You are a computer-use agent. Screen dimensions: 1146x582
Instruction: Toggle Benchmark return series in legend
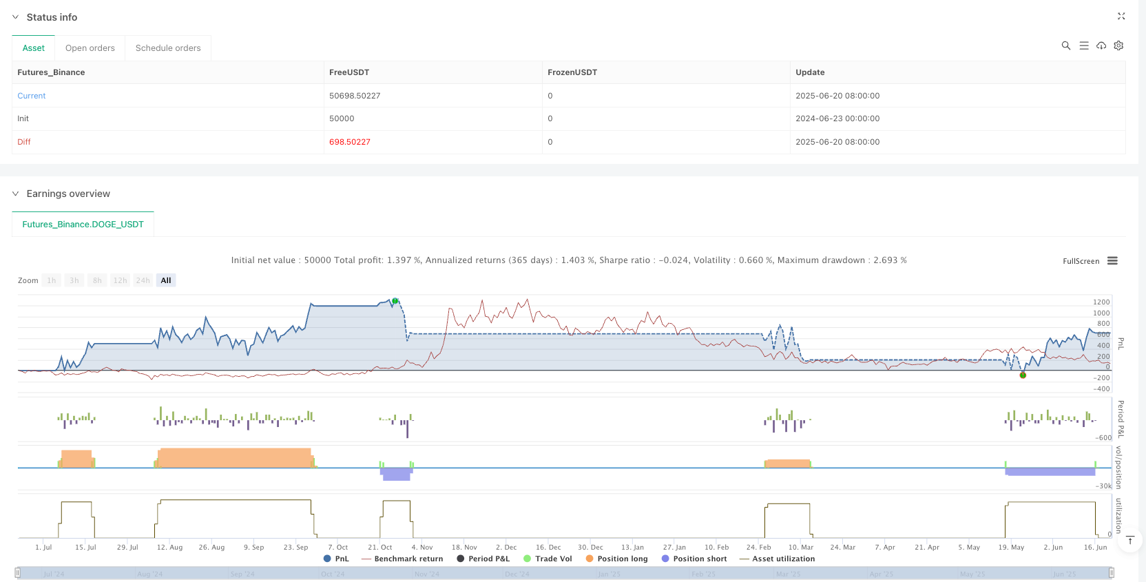[x=402, y=559]
